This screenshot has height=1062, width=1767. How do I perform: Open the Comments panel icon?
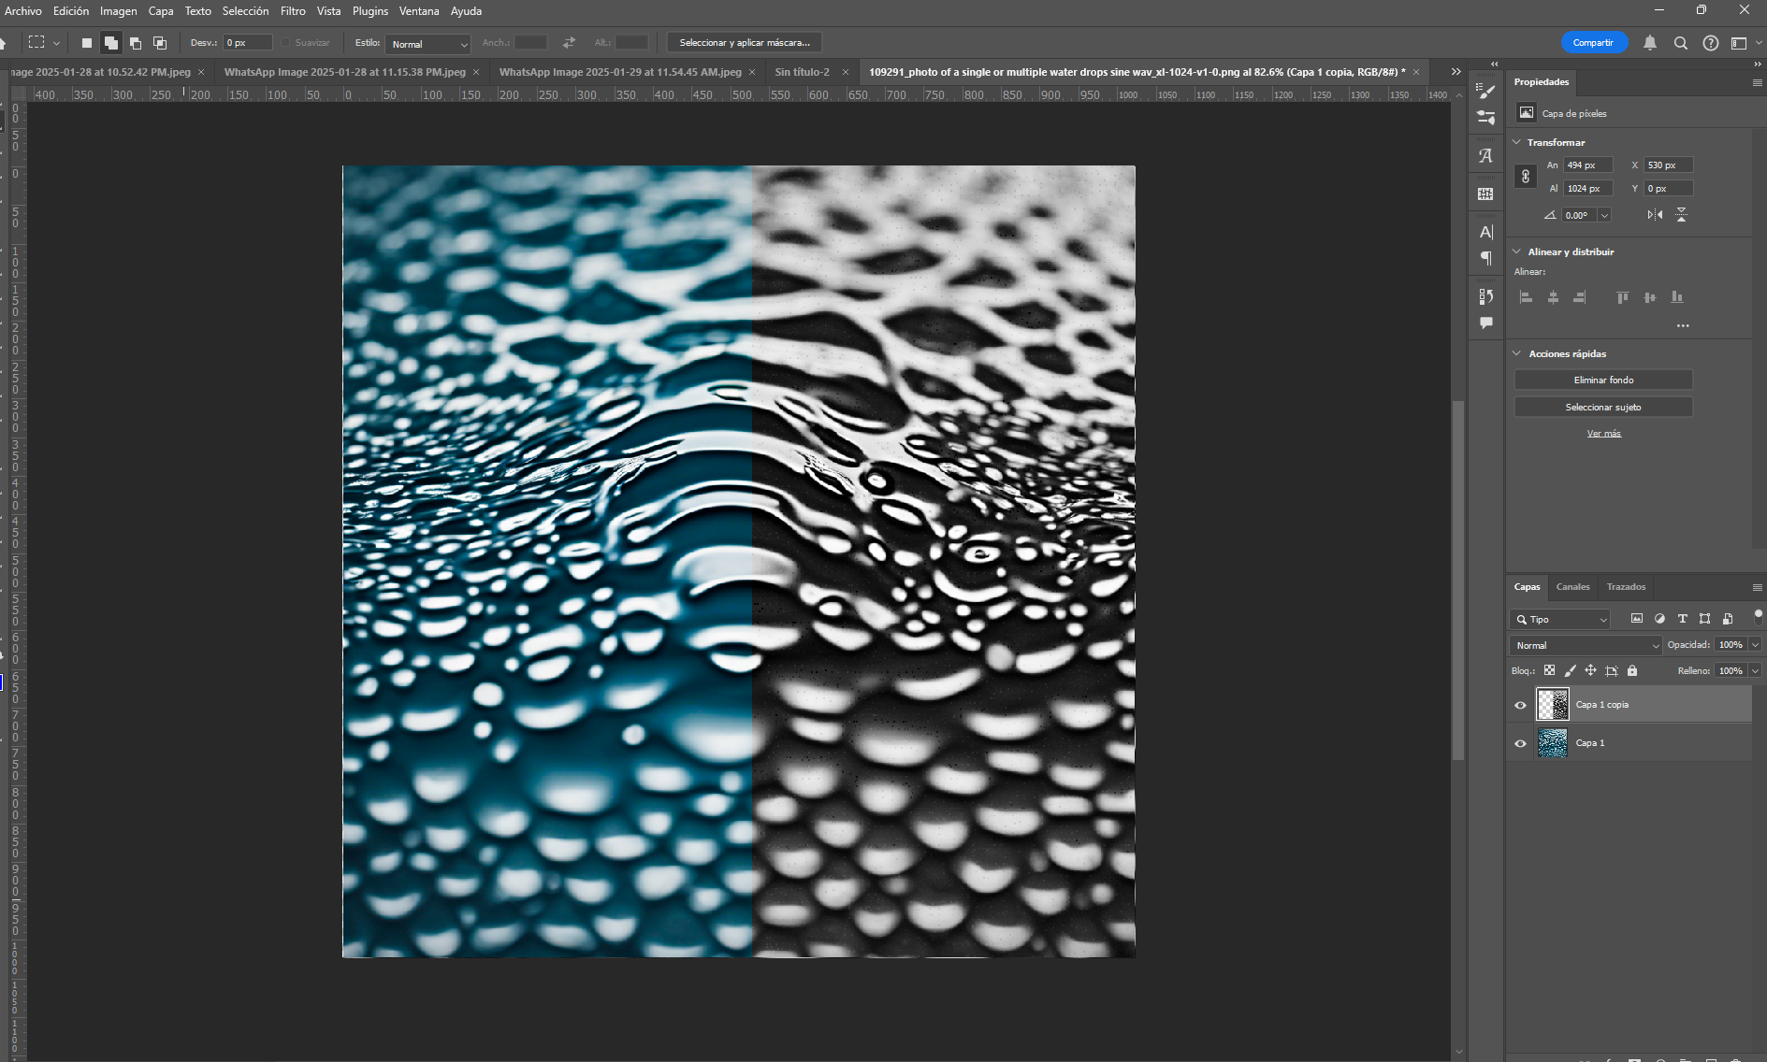(1485, 323)
